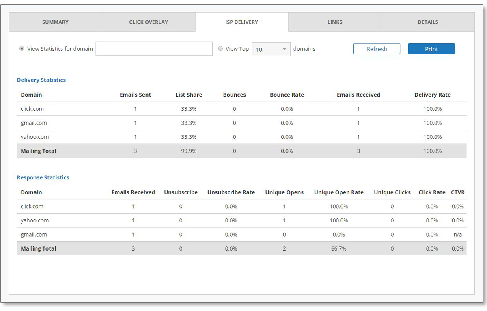
Task: Select click.com row in Response Statistics
Action: coord(241,206)
